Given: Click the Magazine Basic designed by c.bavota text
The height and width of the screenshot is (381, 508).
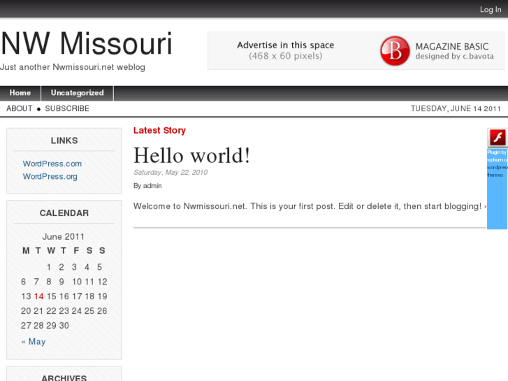Looking at the screenshot, I should coord(454,51).
